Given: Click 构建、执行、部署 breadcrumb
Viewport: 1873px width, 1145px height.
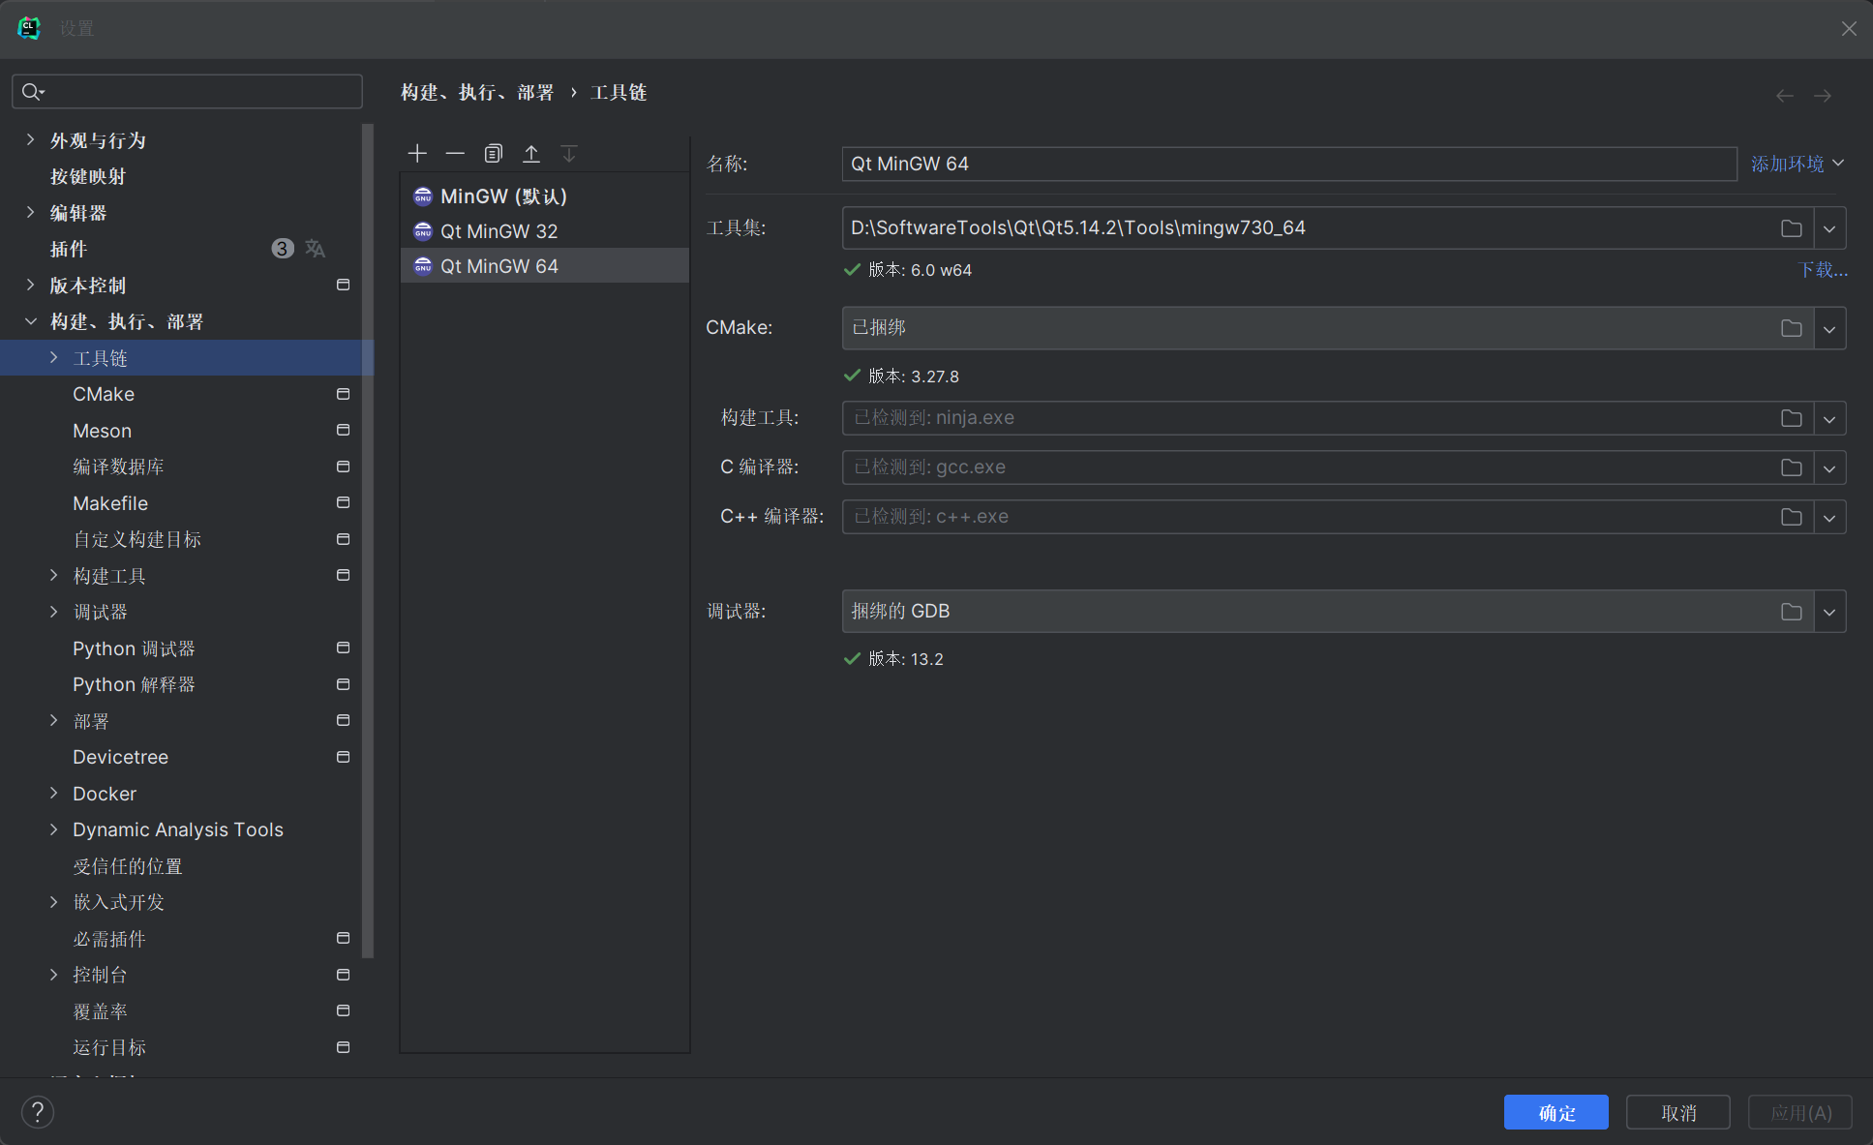Looking at the screenshot, I should 477,92.
